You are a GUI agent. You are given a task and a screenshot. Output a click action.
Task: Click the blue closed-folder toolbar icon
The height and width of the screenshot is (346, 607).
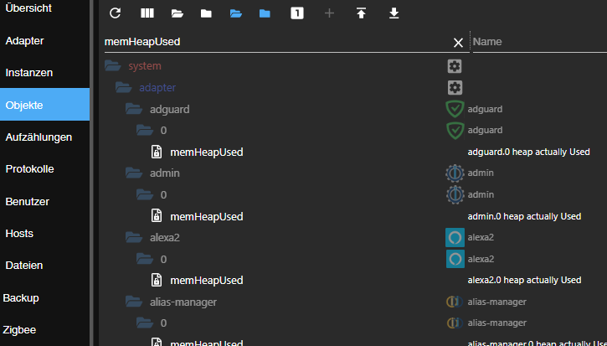(x=265, y=13)
